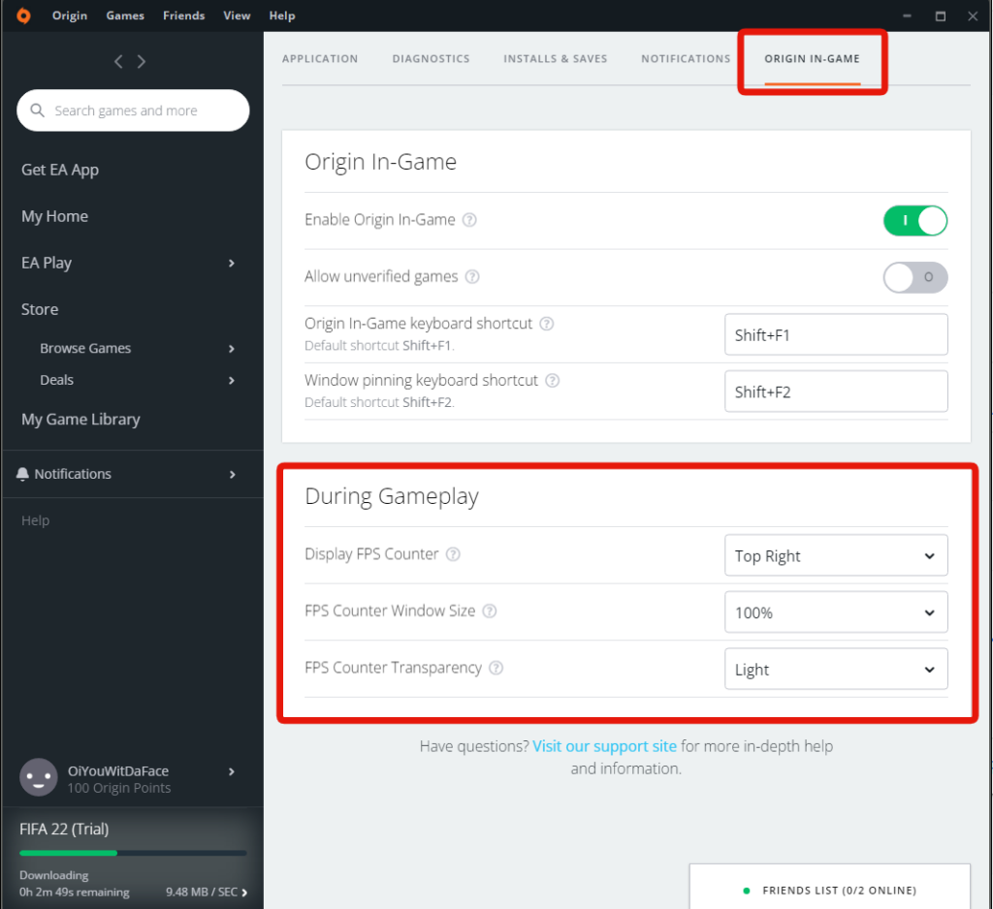This screenshot has width=993, height=909.
Task: Expand the EA Play submenu arrow
Action: coord(232,263)
